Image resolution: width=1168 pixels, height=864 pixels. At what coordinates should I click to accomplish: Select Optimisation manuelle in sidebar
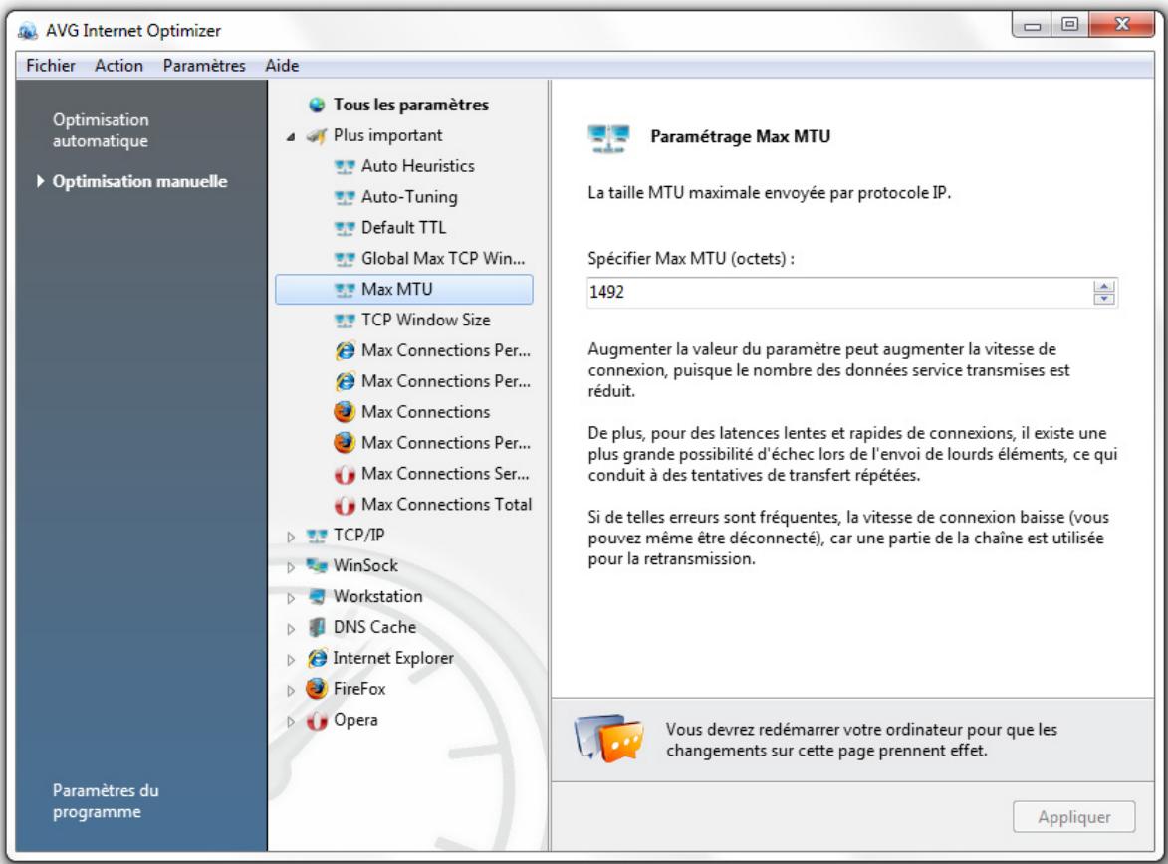tap(139, 182)
